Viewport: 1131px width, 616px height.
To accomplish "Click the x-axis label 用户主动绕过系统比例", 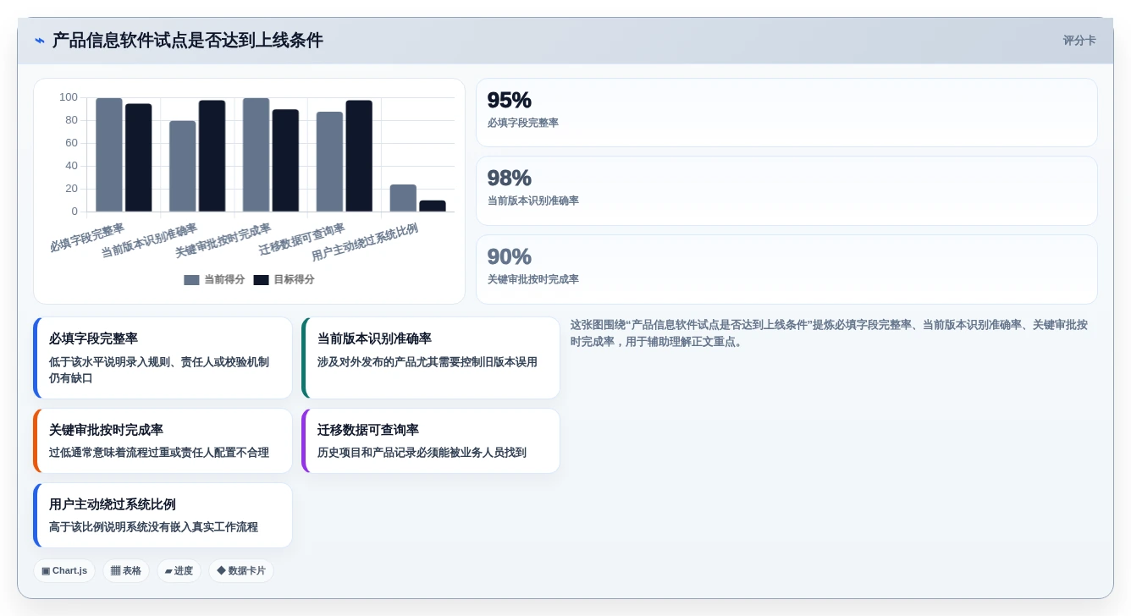I will [x=365, y=243].
